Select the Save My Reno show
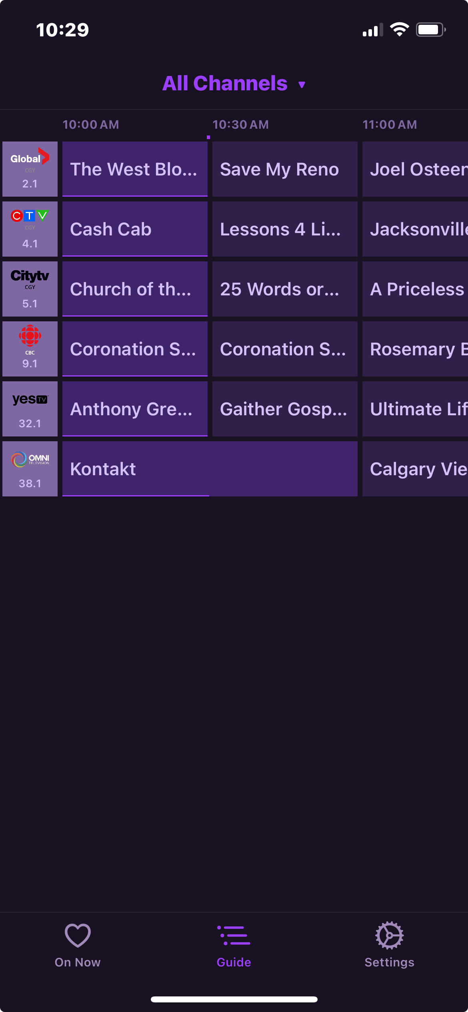Screen dimensions: 468x1012 pyautogui.click(x=284, y=169)
